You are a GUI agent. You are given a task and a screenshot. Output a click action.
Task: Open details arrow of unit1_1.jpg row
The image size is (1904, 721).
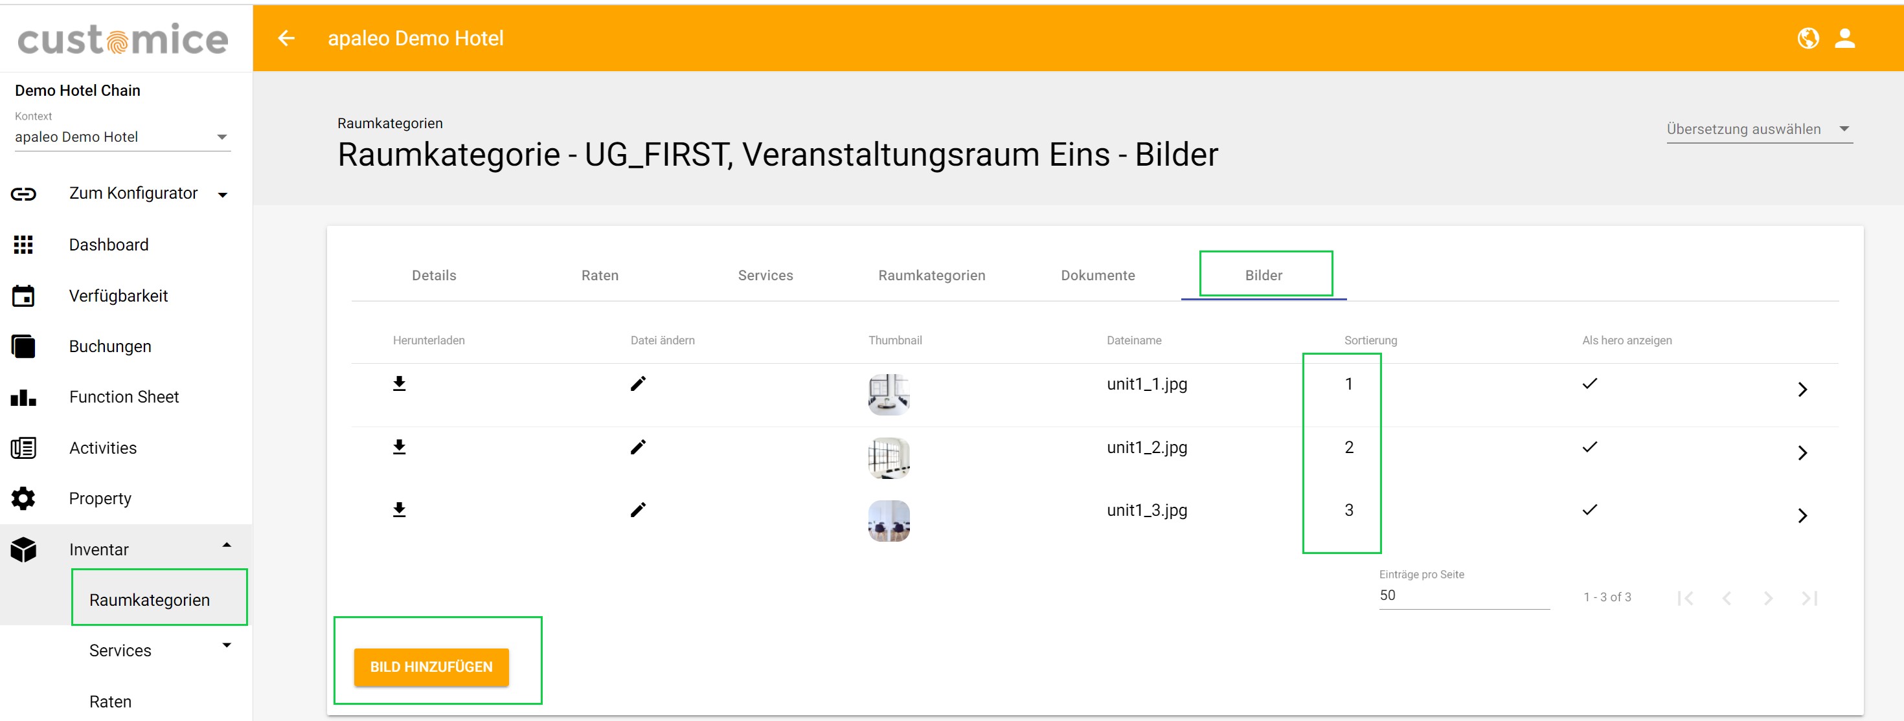pyautogui.click(x=1802, y=390)
